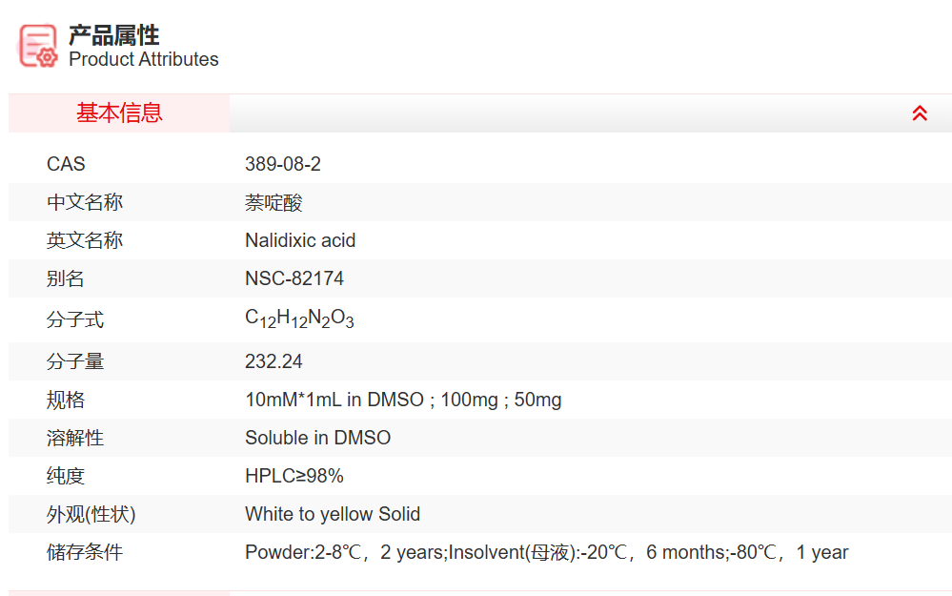Click the alias value NSC-82174
The width and height of the screenshot is (952, 596).
(x=294, y=278)
